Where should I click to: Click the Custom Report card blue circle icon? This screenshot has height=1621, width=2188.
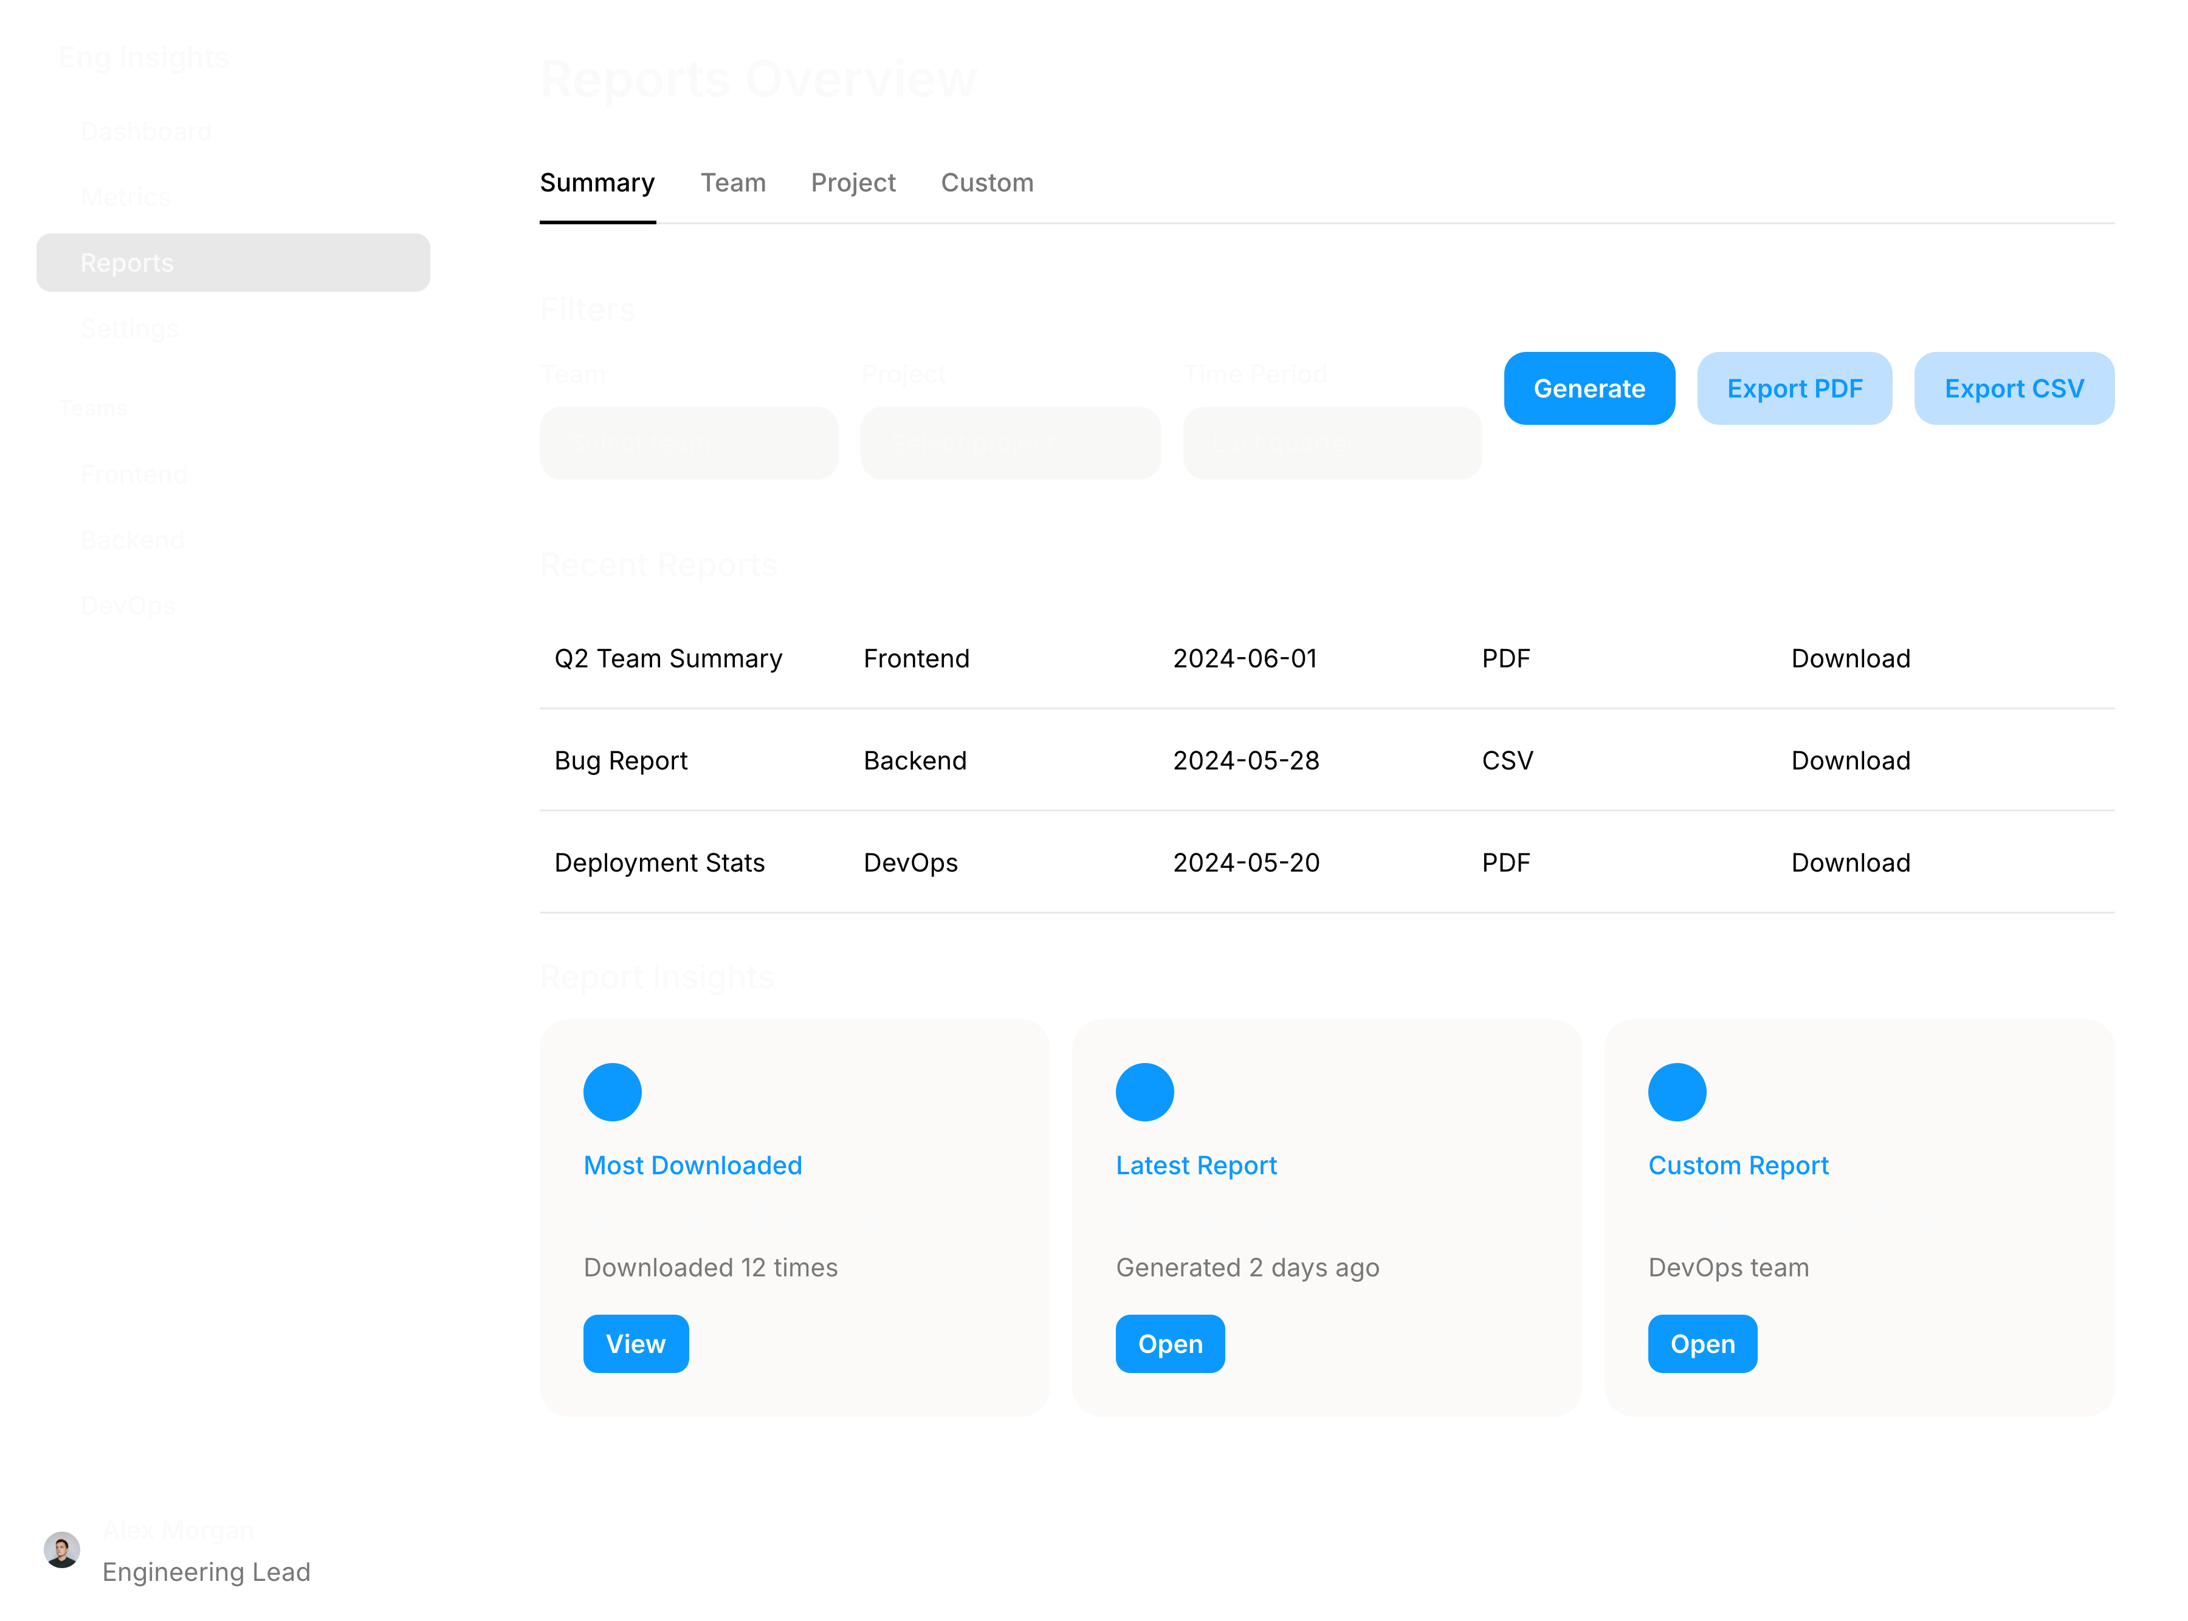pos(1677,1092)
